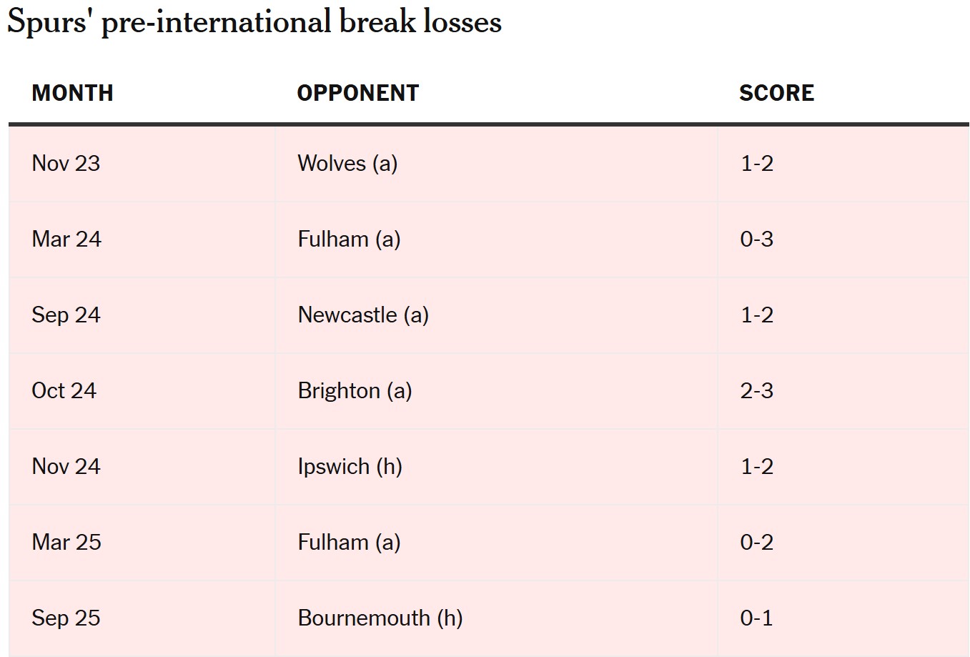This screenshot has width=970, height=657.
Task: Click the Nov 24 month cell
Action: pos(66,466)
